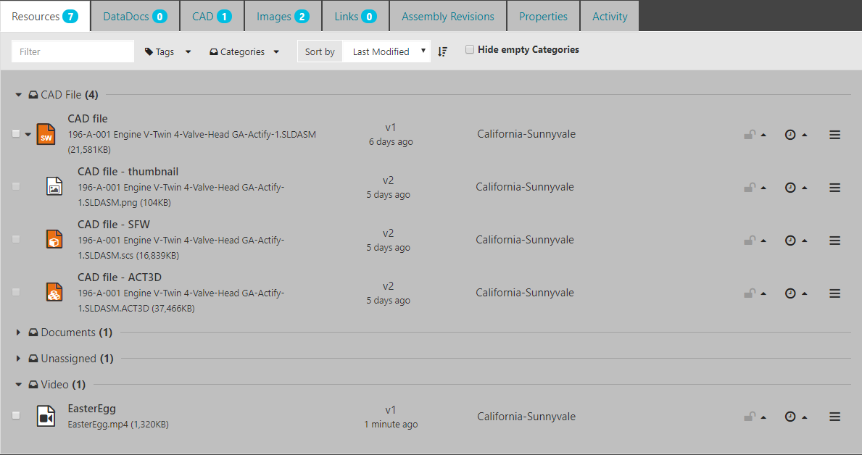The height and width of the screenshot is (455, 862).
Task: Open the Activity tab
Action: pos(610,17)
